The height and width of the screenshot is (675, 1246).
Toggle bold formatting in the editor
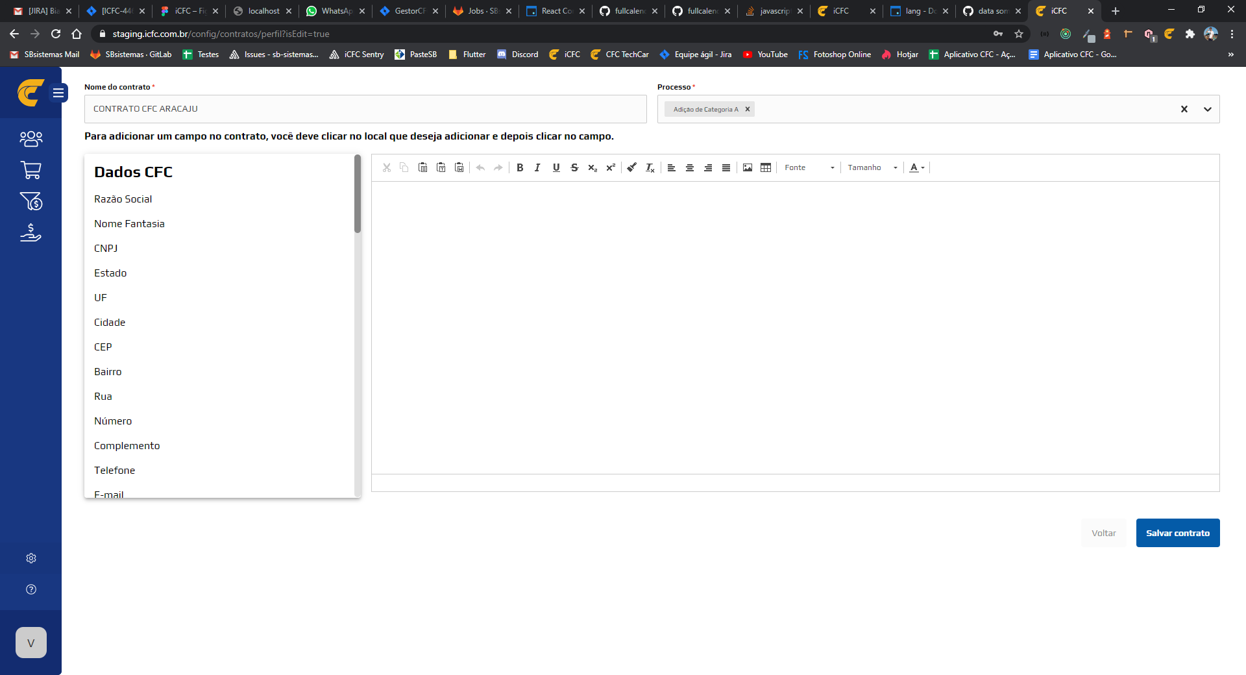tap(519, 167)
